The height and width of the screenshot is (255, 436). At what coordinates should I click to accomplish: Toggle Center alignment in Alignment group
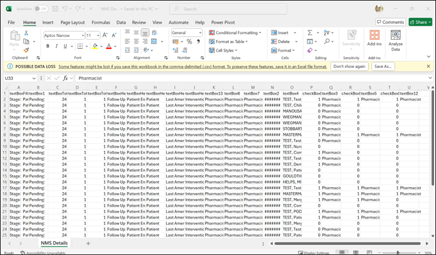coord(136,41)
